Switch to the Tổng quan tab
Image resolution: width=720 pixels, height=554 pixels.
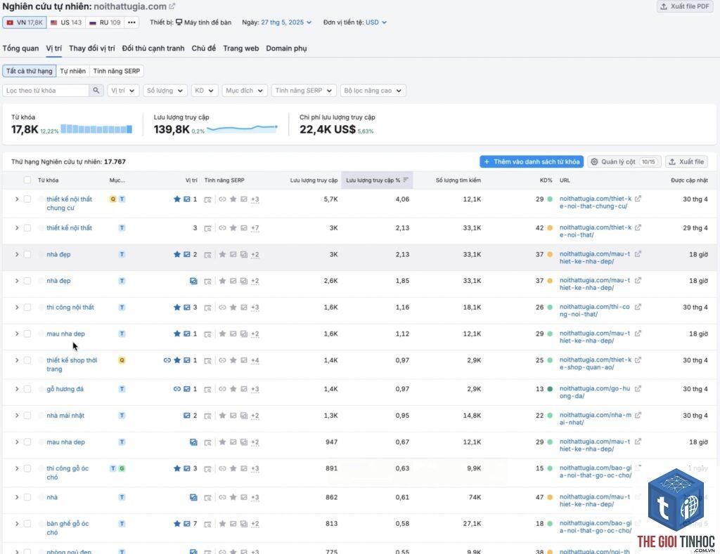pyautogui.click(x=20, y=48)
